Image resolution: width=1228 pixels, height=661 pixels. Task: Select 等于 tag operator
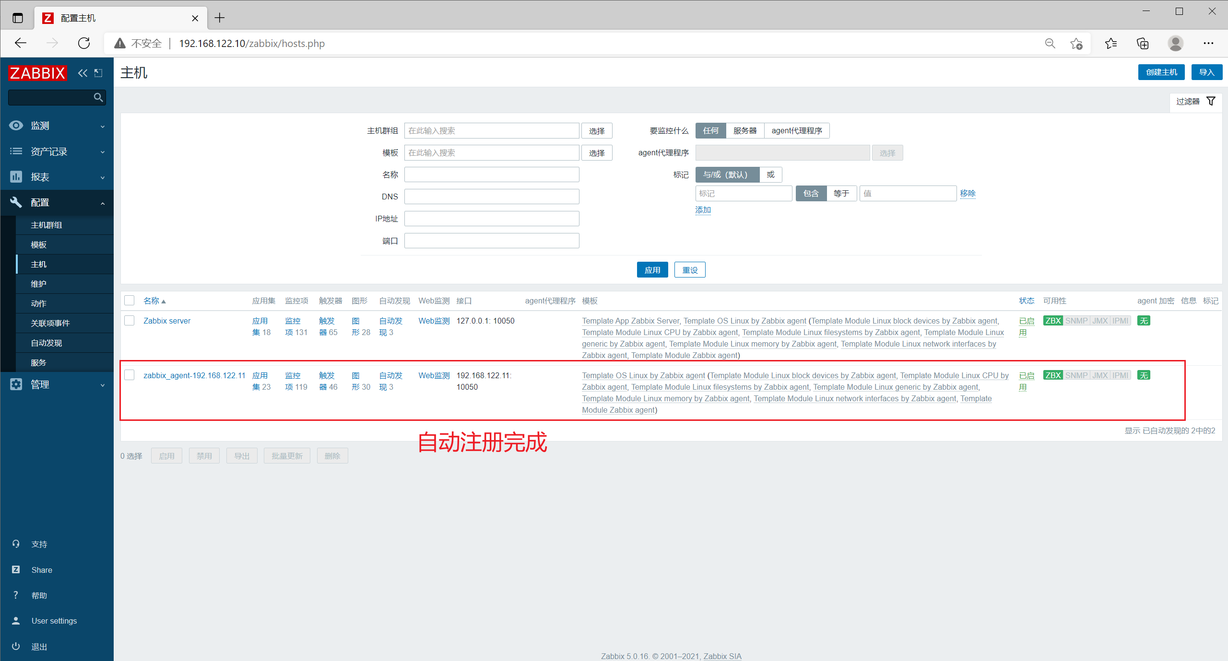tap(841, 193)
